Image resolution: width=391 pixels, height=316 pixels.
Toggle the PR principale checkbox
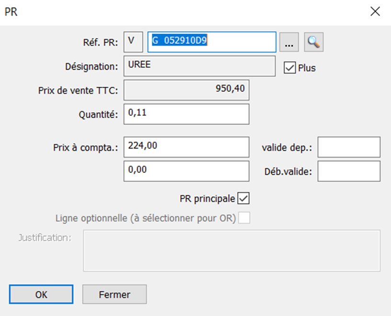coord(243,198)
